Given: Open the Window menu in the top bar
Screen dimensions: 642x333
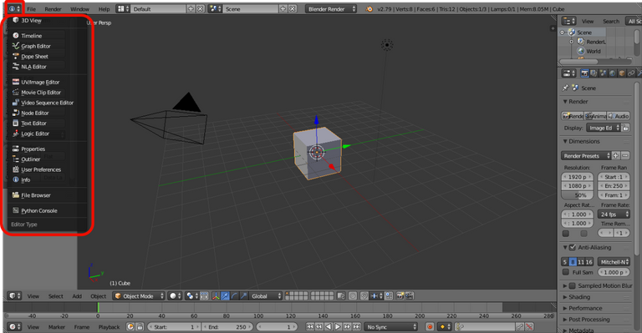Looking at the screenshot, I should tap(79, 9).
